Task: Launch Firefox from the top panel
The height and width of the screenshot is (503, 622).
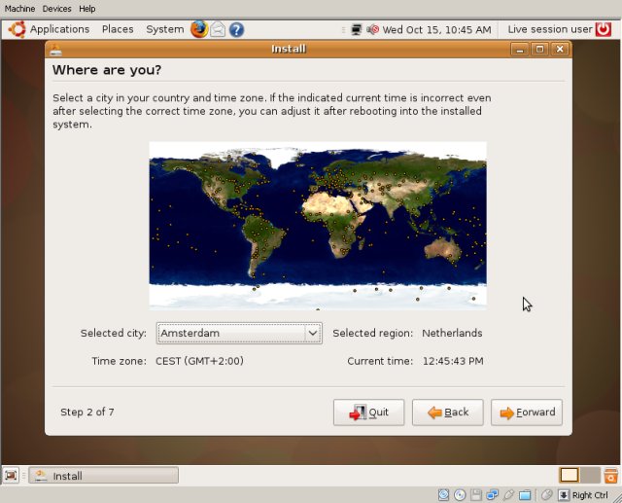Action: (199, 29)
